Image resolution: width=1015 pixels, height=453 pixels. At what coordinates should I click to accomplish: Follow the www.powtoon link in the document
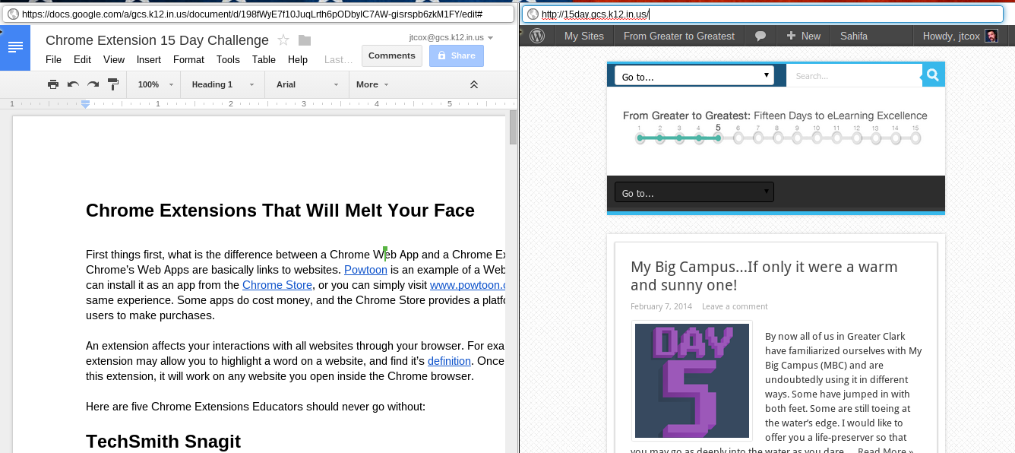tap(467, 285)
